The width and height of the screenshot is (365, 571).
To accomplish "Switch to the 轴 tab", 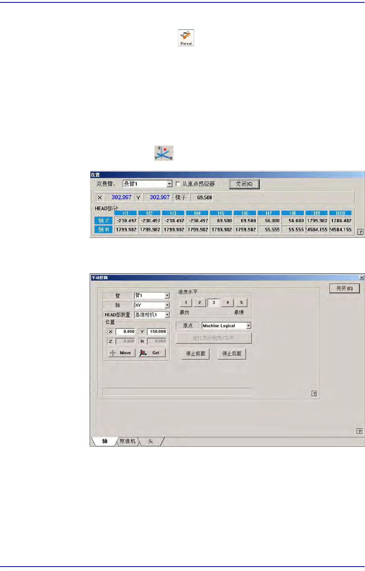I will click(x=105, y=441).
